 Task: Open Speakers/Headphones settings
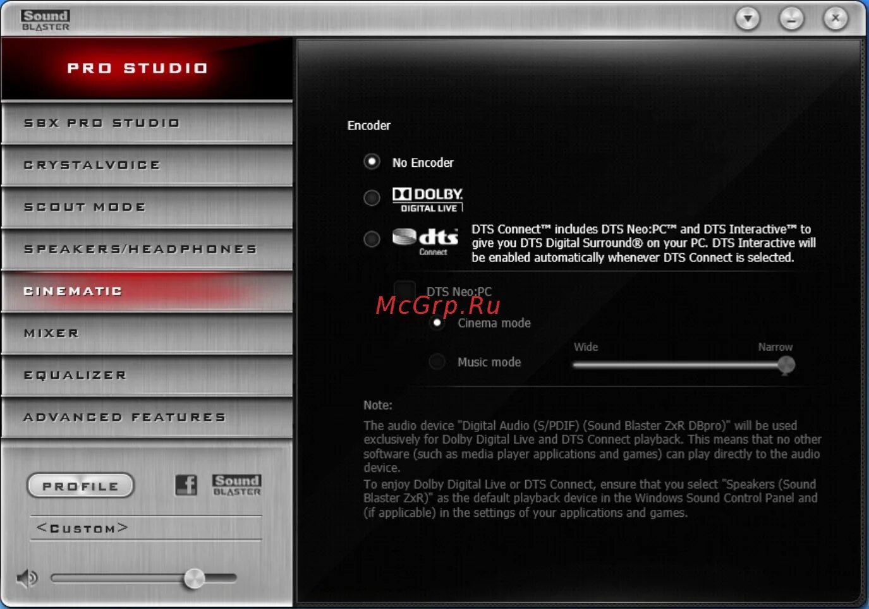(147, 250)
